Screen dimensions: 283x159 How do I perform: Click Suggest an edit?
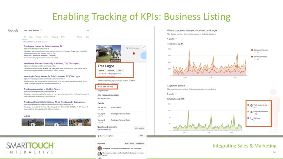pyautogui.click(x=103, y=91)
